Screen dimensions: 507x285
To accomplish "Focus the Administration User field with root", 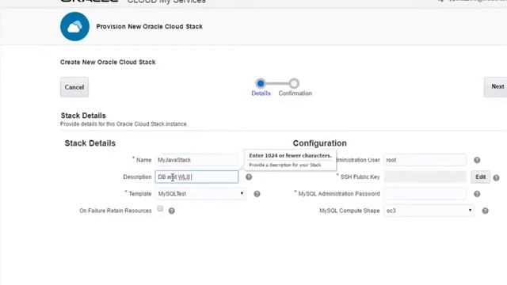I will pos(425,160).
